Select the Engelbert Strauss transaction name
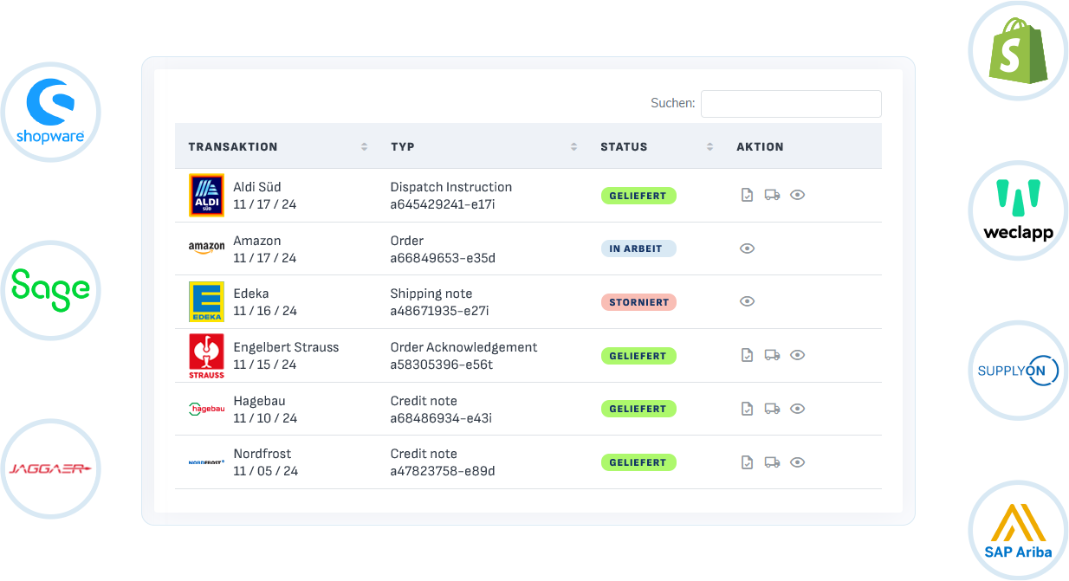Screen dimensions: 1069x581 click(286, 347)
